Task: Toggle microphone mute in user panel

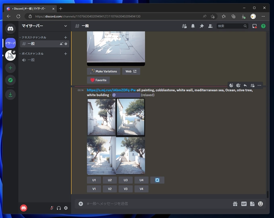Action: pos(52,208)
